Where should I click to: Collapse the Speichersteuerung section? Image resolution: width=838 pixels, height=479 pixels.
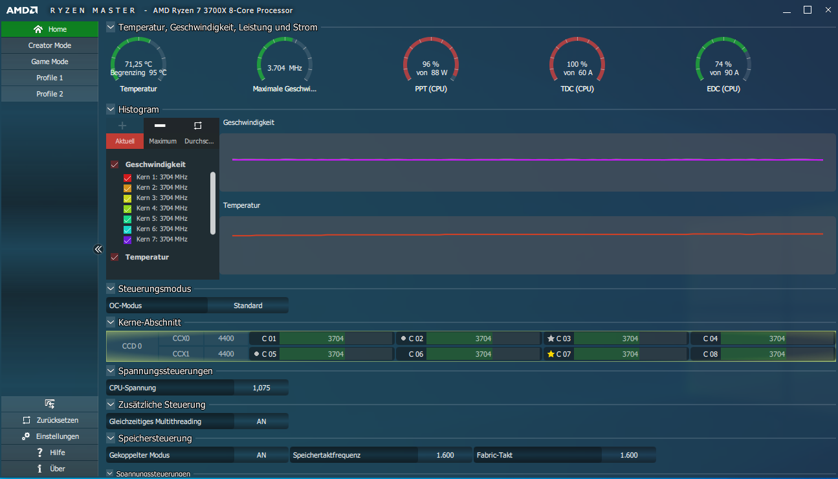(111, 438)
